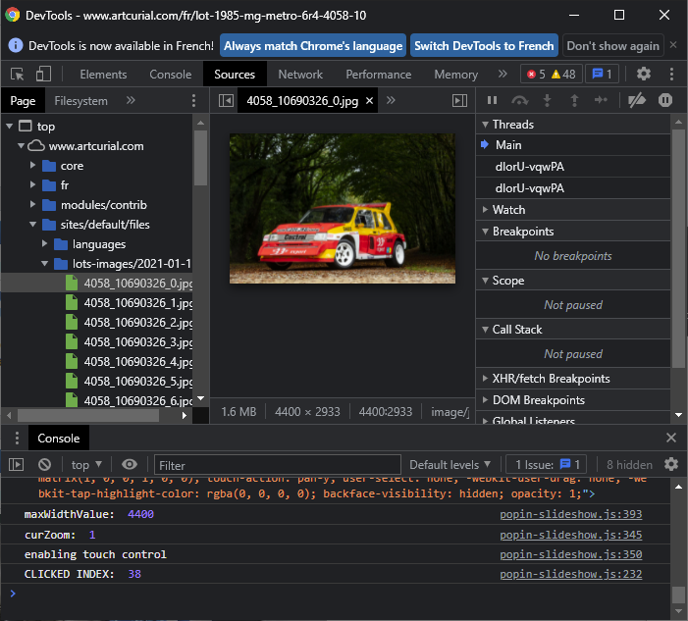Click the pause script execution button

point(493,100)
